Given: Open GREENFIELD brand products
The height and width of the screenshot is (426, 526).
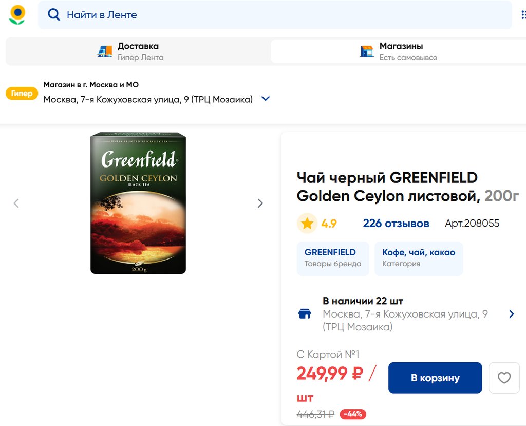Looking at the screenshot, I should [333, 258].
